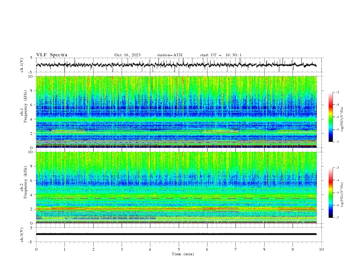
Task: Click the ch.3 voltage trace band
Action: [176, 234]
